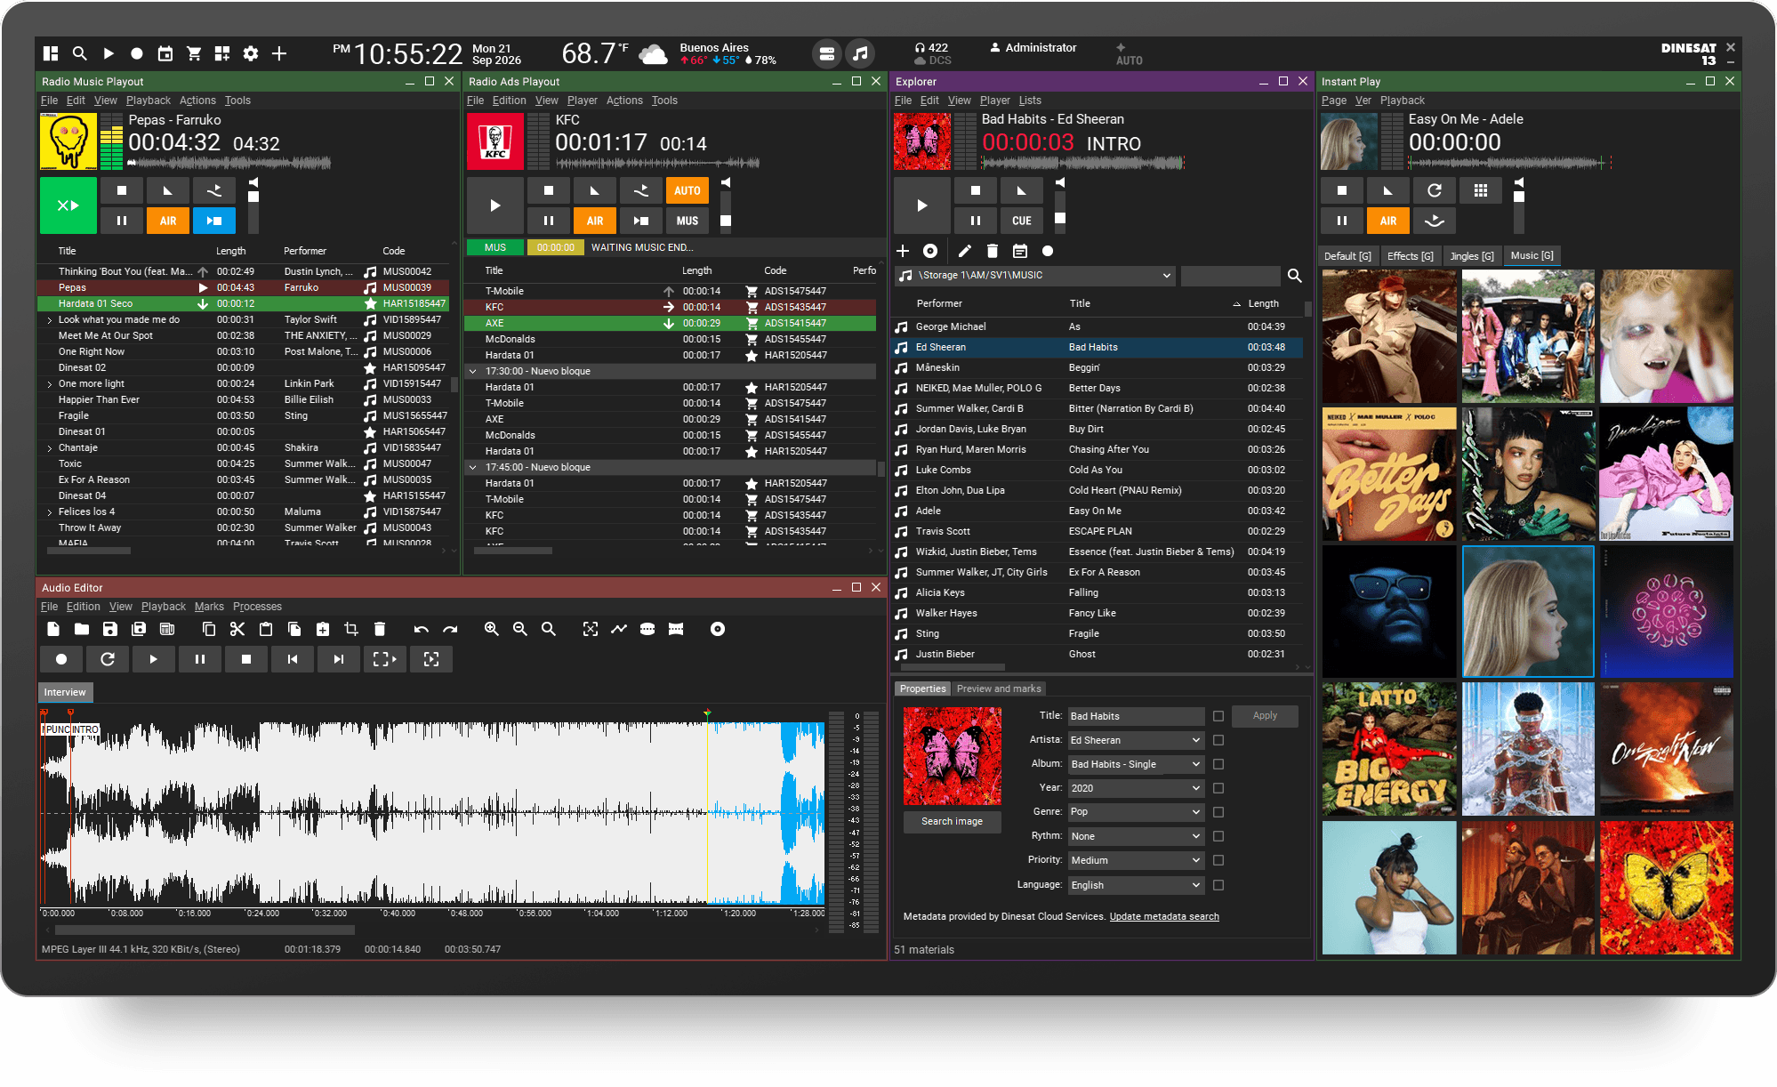The image size is (1777, 1087).
Task: Zoom out of the Audio Editor waveform
Action: 520,629
